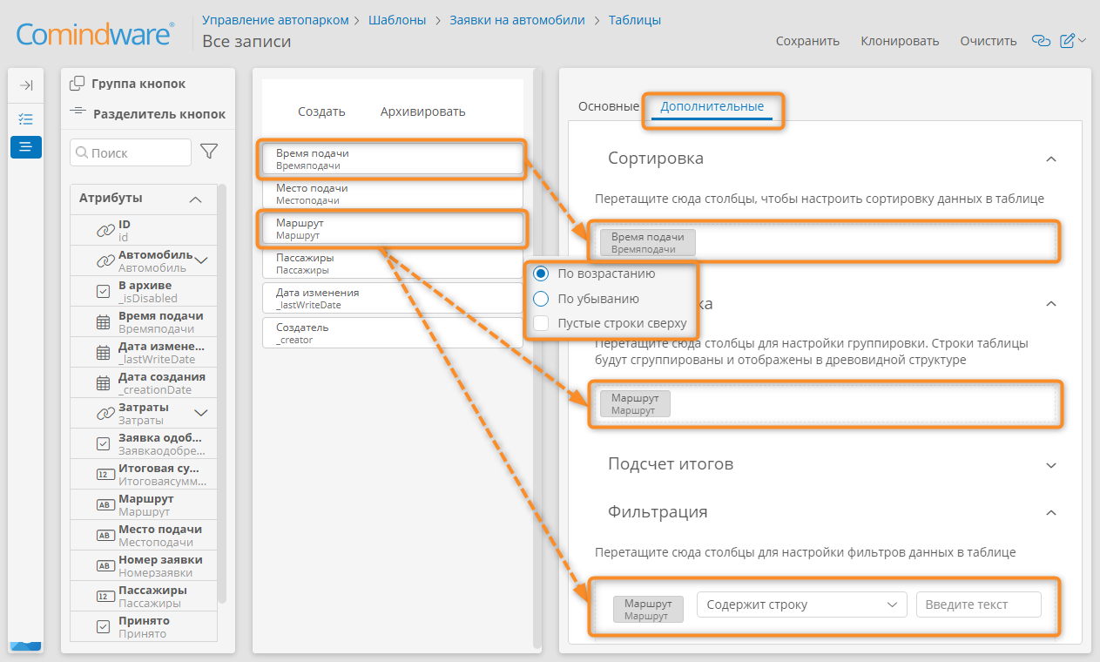Image resolution: width=1100 pixels, height=662 pixels.
Task: Collapse the Атрибуты list
Action: point(196,199)
